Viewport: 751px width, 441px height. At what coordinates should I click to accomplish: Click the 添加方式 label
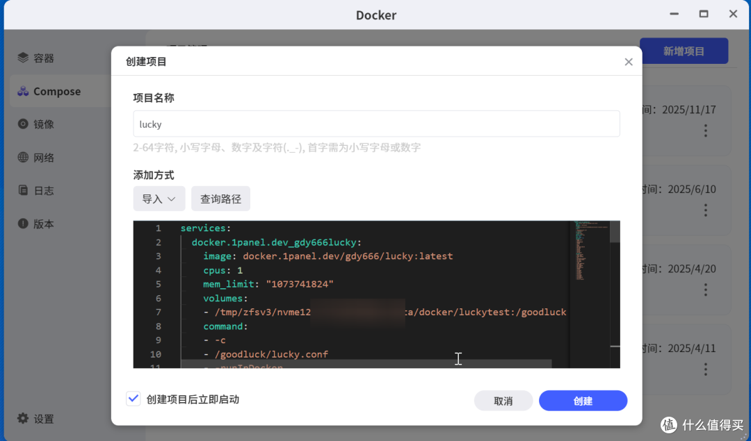[x=153, y=174]
